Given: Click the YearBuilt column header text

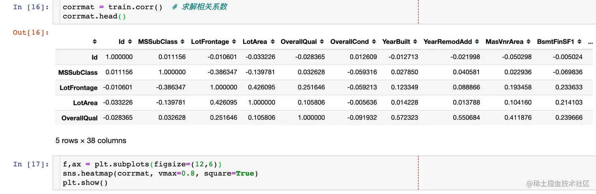Looking at the screenshot, I should [x=396, y=42].
